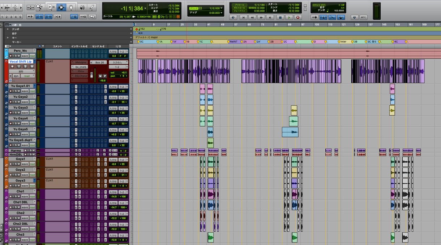441x245 pixels.
Task: Mute the Yu Gaya2 track
Action: pos(18,102)
